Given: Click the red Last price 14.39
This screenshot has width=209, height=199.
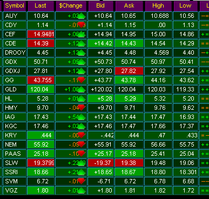Looking at the screenshot, I should (x=41, y=43).
